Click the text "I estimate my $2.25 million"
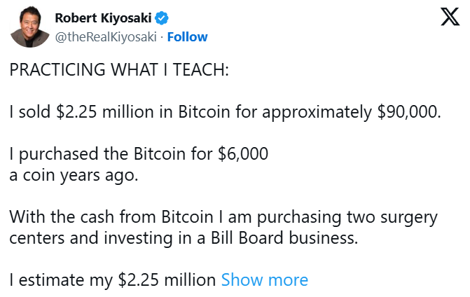This screenshot has height=297, width=470. click(113, 280)
